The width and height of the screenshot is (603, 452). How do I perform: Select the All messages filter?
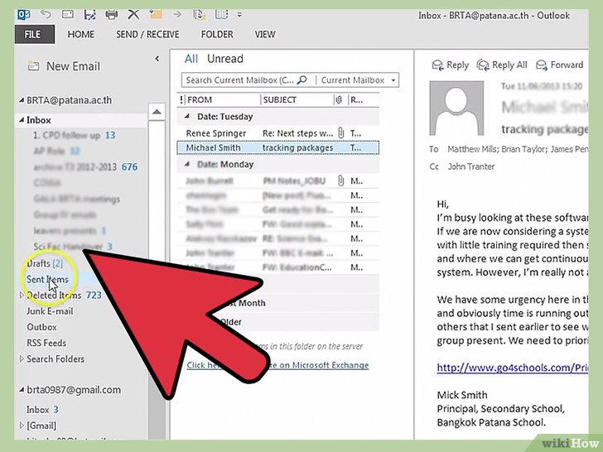tap(191, 59)
